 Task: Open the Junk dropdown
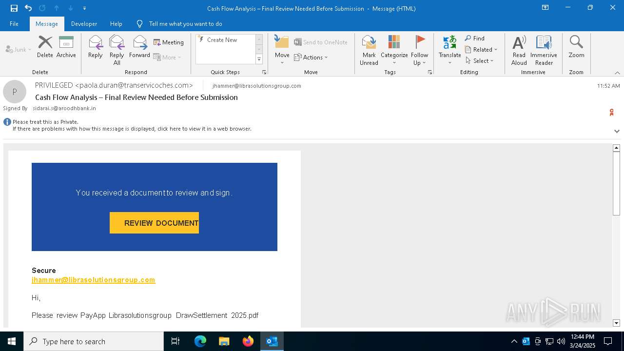[x=19, y=49]
